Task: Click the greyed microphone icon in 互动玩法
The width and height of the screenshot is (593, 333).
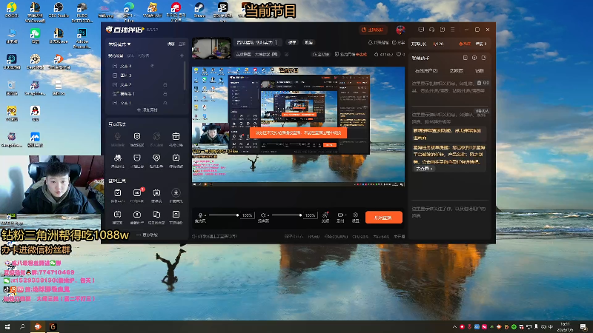Action: 118,136
